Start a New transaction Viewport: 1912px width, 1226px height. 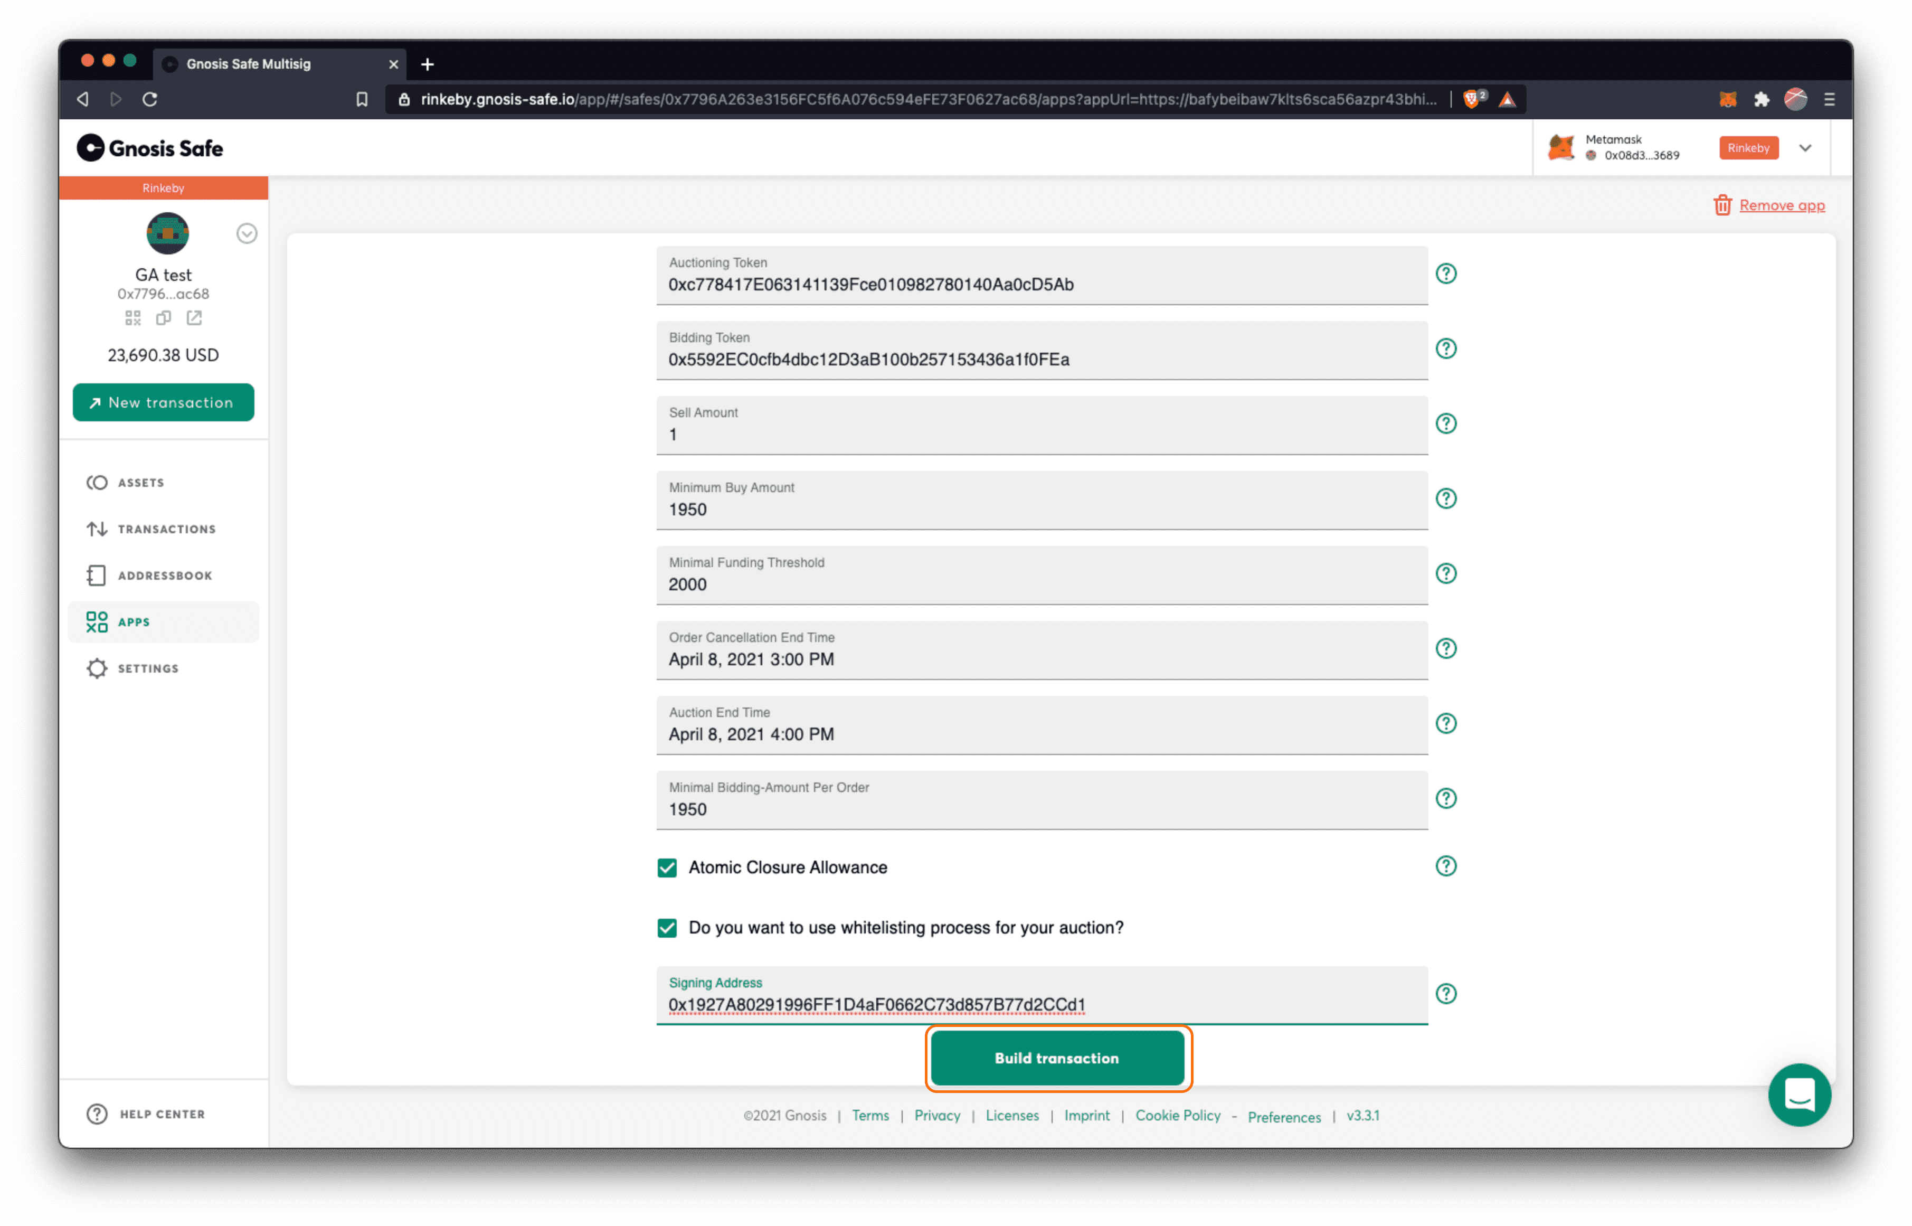[x=163, y=403]
